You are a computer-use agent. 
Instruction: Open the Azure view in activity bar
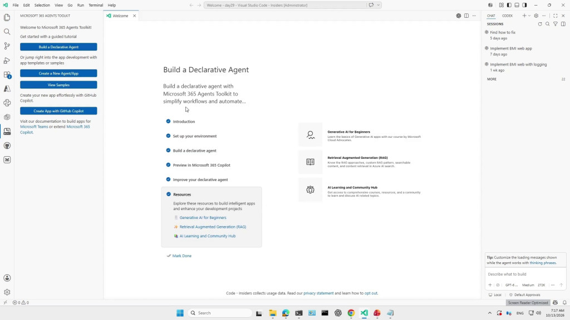tap(7, 88)
